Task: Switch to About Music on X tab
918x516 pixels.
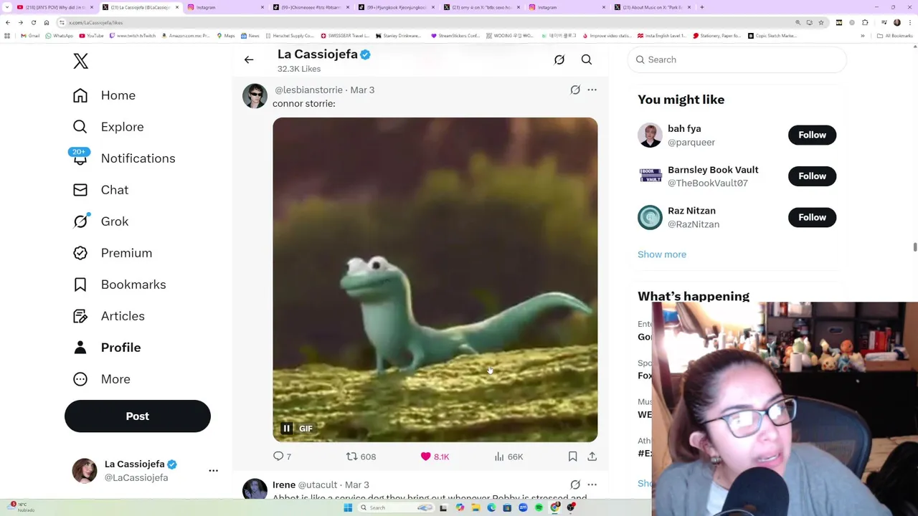Action: coord(653,7)
